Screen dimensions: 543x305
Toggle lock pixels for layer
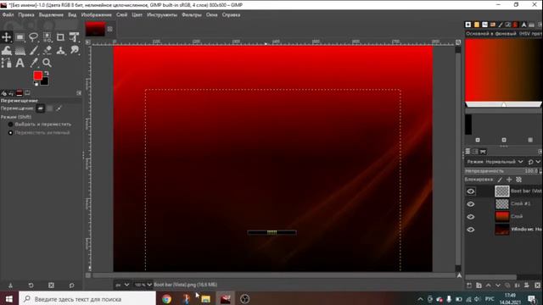point(500,180)
